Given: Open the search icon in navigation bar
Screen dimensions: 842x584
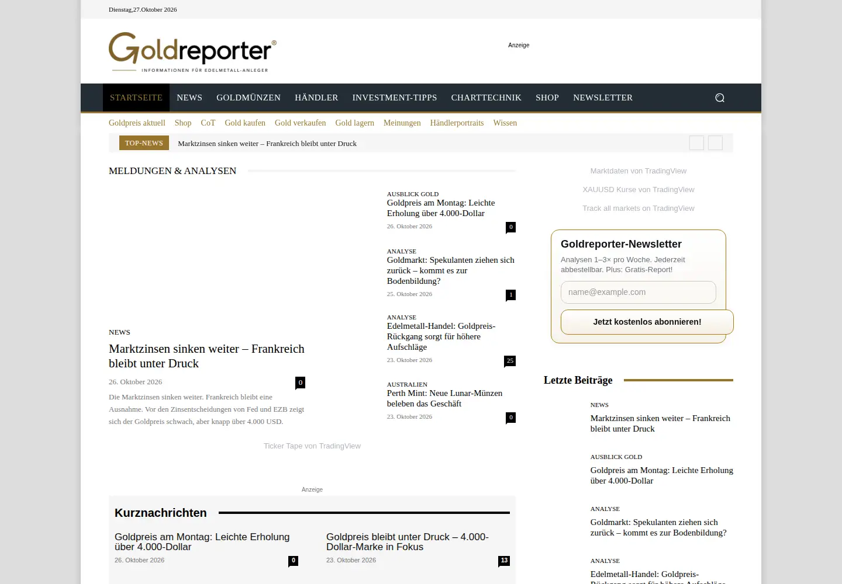Looking at the screenshot, I should 720,98.
